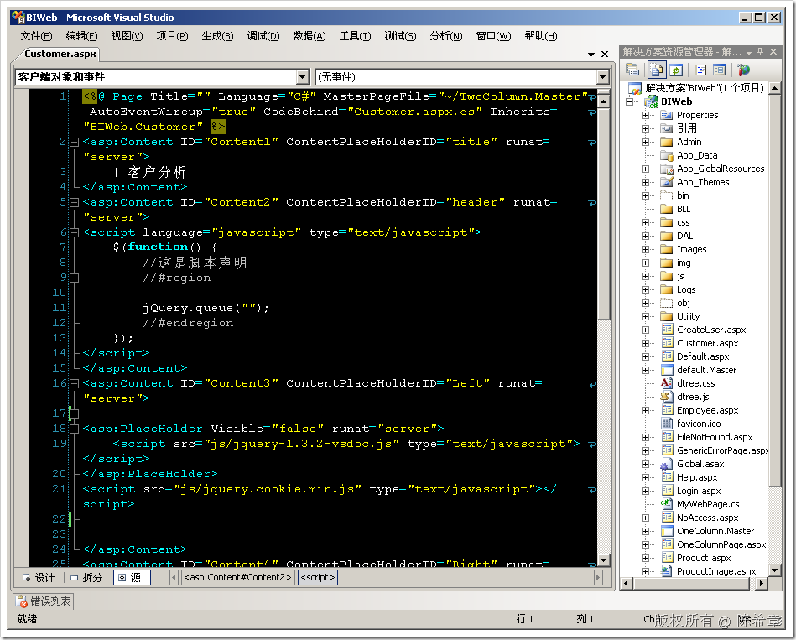Viewport: 796px width, 640px height.
Task: Open the 视图(V) menu
Action: [127, 36]
